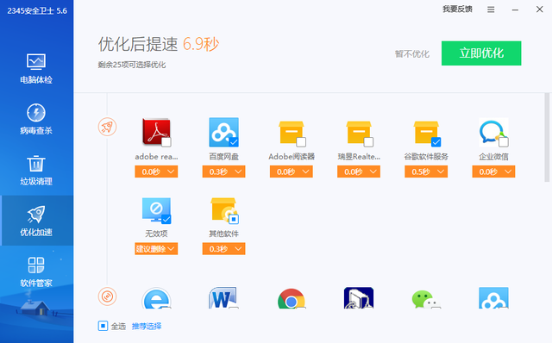Click the Google Chrome icon

tap(292, 299)
